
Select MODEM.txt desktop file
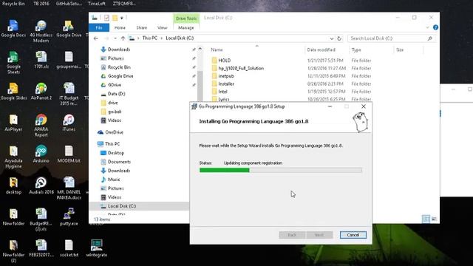point(69,154)
